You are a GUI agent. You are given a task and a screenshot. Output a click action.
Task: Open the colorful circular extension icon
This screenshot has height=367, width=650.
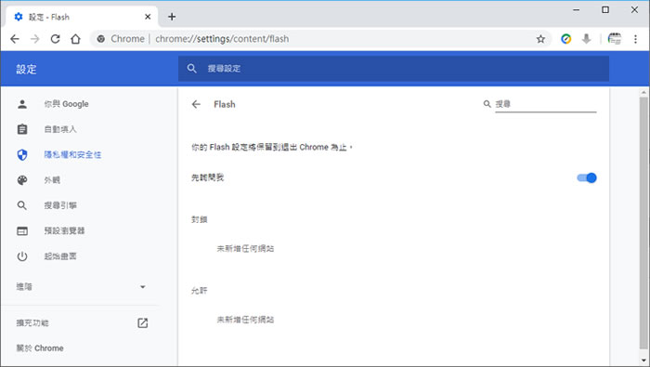[x=565, y=39]
